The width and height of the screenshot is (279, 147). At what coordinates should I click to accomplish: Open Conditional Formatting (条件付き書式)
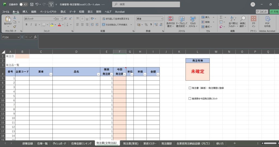tap(171, 22)
